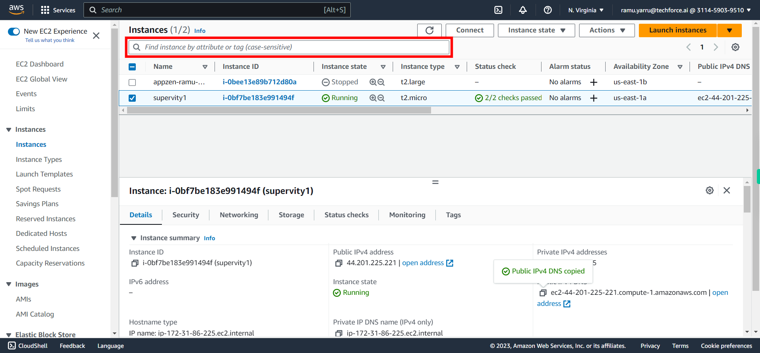This screenshot has width=760, height=353.
Task: Open the Launch instances split arrow
Action: 730,30
